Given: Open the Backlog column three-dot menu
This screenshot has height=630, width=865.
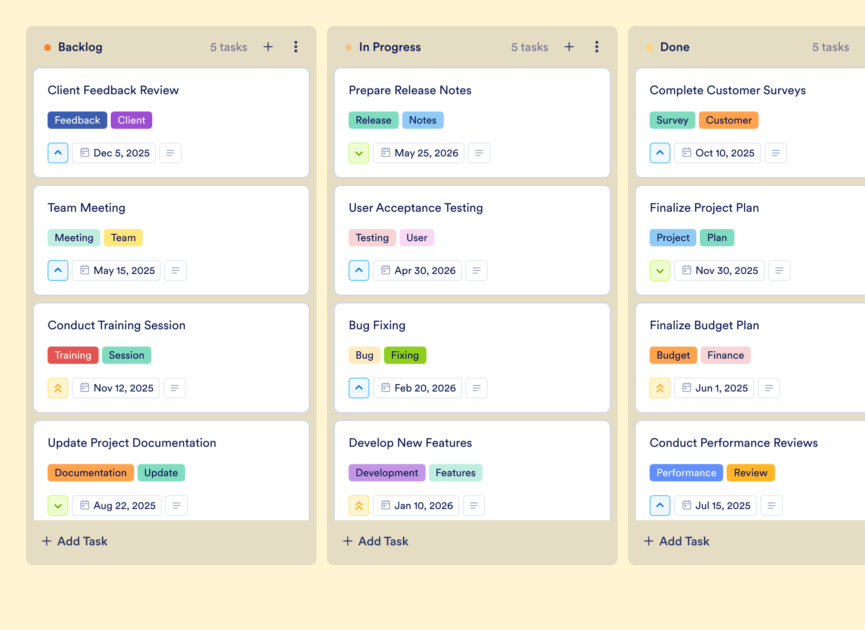Looking at the screenshot, I should (296, 47).
